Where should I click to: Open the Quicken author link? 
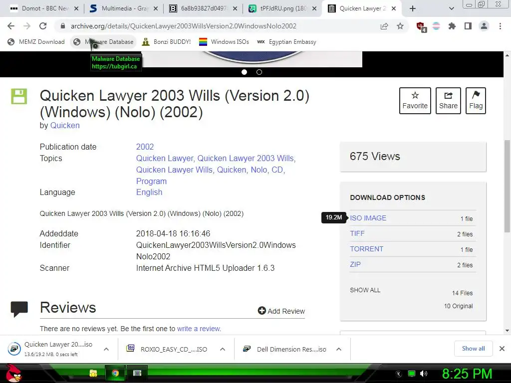coord(65,125)
